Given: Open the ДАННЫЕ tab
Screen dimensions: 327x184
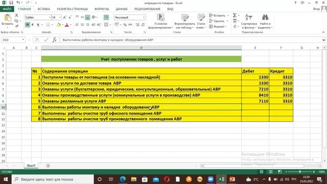Looking at the screenshot, I should [122, 9].
